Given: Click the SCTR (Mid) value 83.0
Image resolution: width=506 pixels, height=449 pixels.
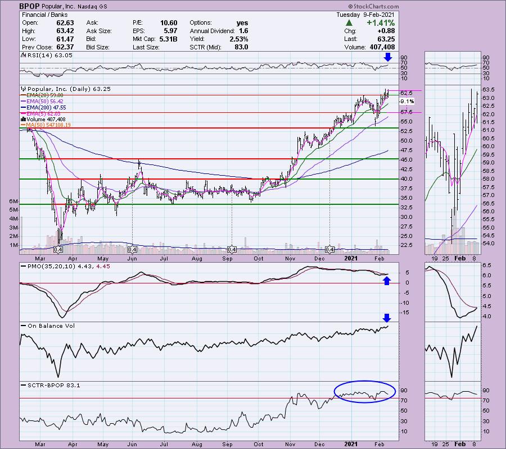Looking at the screenshot, I should pos(241,47).
